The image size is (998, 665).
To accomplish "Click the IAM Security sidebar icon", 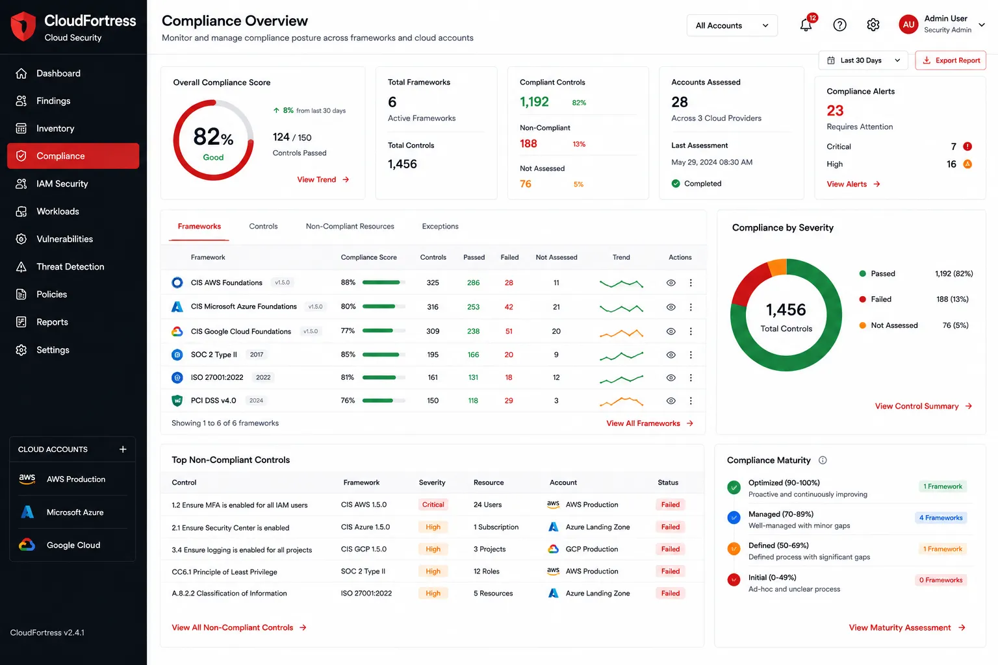I will (21, 184).
